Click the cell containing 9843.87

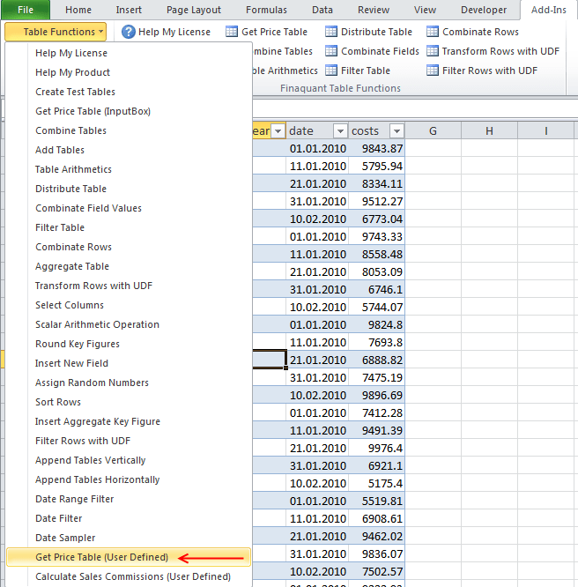376,149
